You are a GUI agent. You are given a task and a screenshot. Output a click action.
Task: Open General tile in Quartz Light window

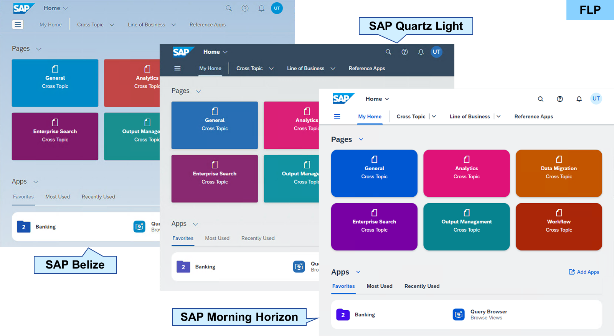coord(215,125)
